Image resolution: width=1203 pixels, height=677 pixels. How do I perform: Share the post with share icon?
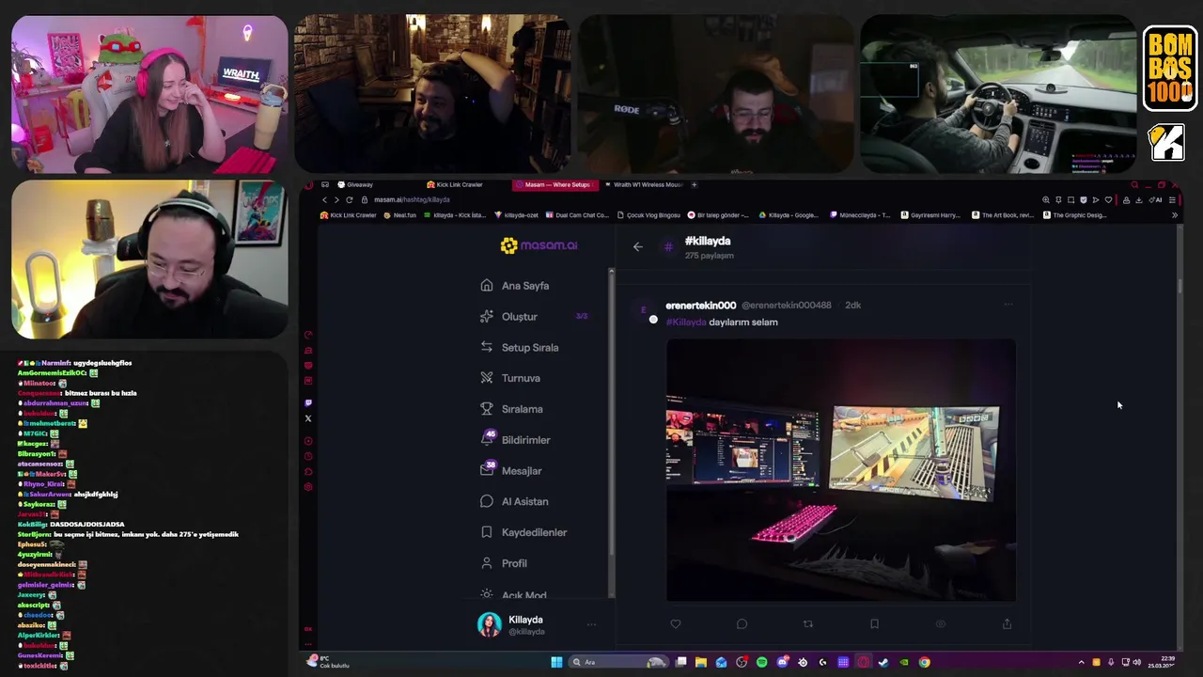(1007, 624)
